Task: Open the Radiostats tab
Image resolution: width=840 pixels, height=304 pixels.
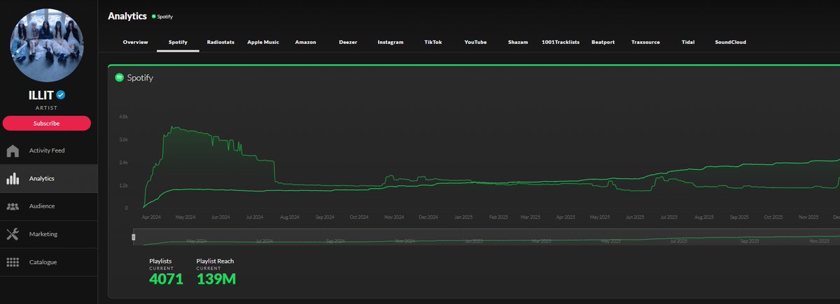Action: pyautogui.click(x=222, y=42)
